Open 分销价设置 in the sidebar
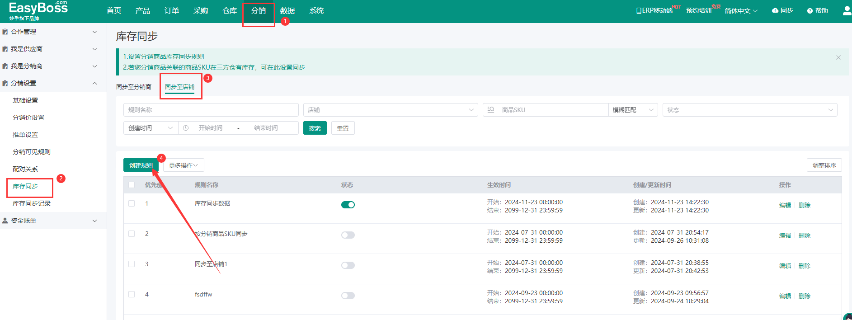 [x=28, y=118]
